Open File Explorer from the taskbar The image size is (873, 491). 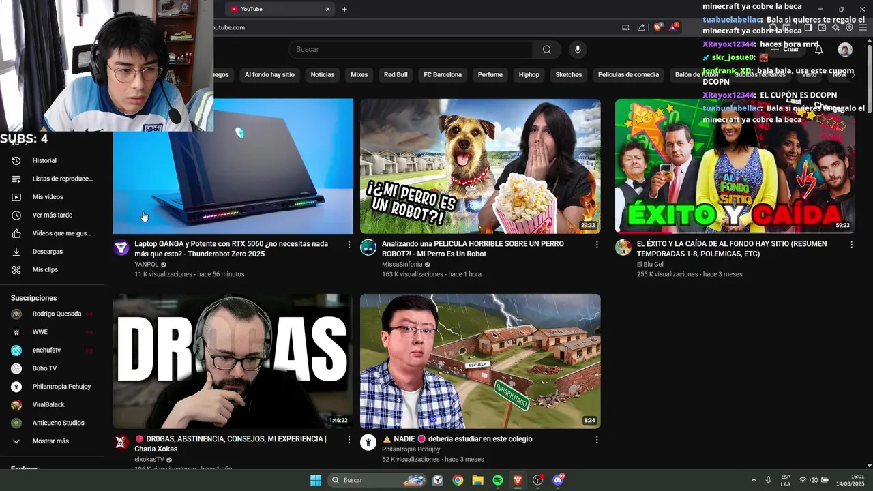click(x=477, y=480)
